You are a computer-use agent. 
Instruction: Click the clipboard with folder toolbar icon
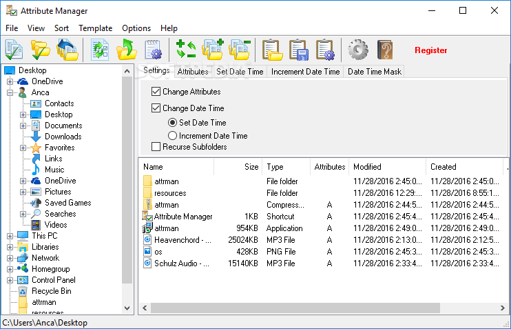273,50
